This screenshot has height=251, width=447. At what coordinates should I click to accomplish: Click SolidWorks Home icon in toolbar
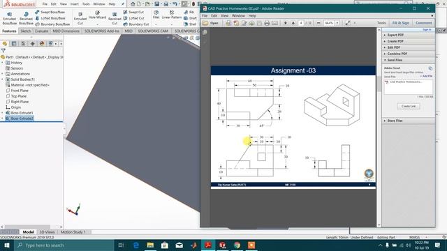(133, 4)
